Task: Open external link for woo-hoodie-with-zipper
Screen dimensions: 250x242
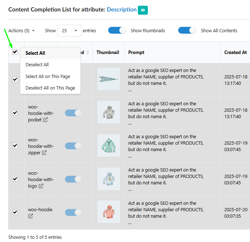Action: tap(44, 153)
